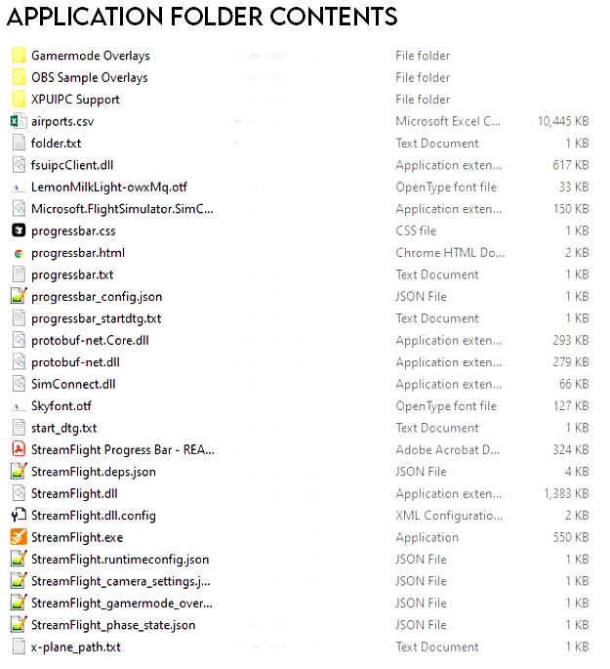This screenshot has height=669, width=610.
Task: Click the font icon beside LemonMilkLight-owxMq.otf
Action: (x=18, y=187)
